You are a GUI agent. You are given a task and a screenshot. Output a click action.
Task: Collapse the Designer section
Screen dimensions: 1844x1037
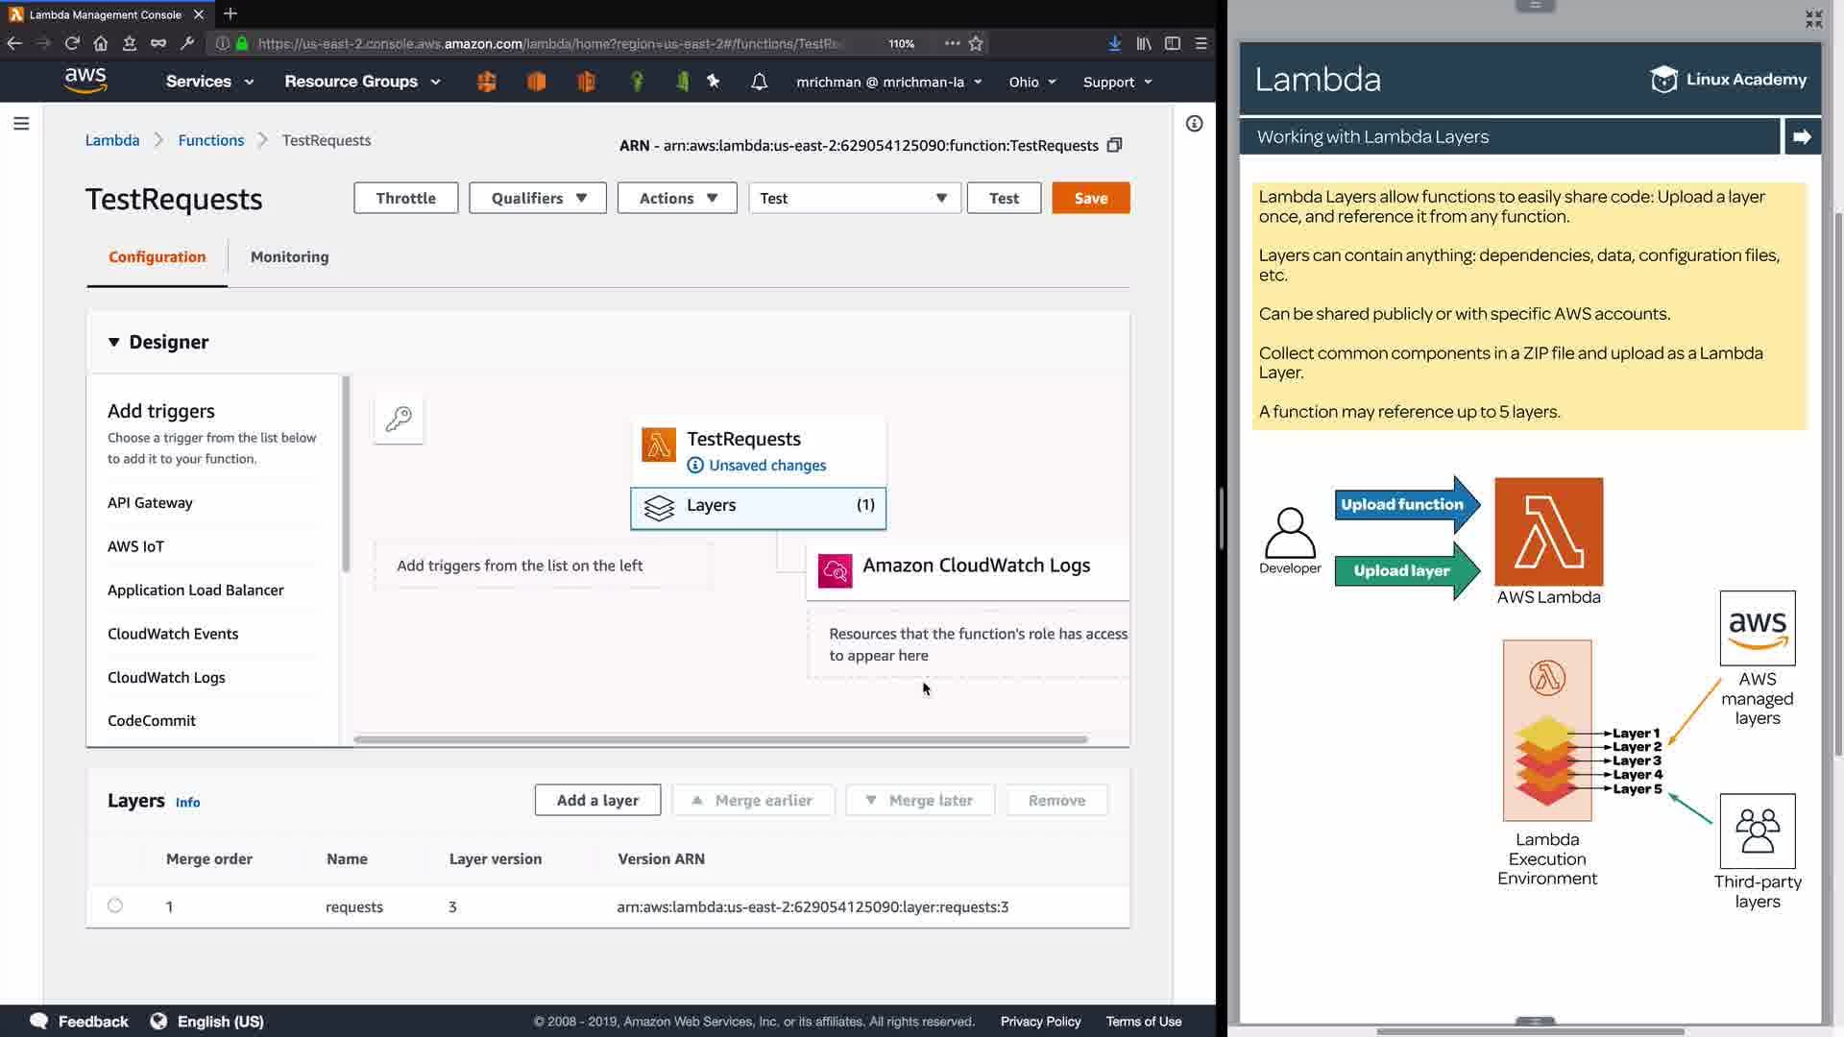[114, 342]
